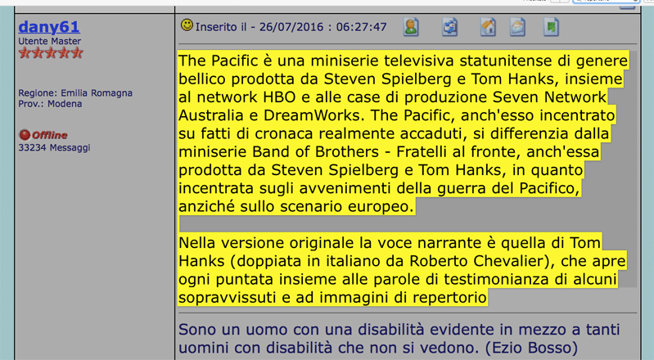The image size is (654, 360).
Task: Click the 'Regione: Emilia Romagna' text
Action: (75, 93)
